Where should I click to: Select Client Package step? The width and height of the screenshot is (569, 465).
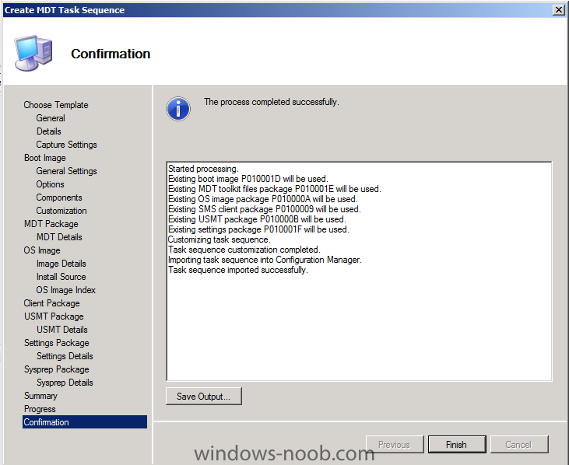[x=51, y=303]
